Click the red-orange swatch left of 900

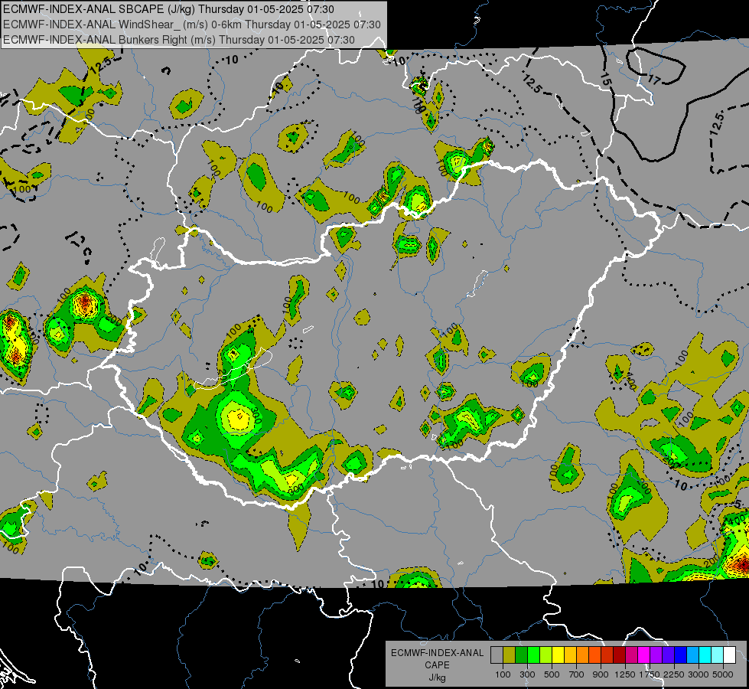coord(594,655)
